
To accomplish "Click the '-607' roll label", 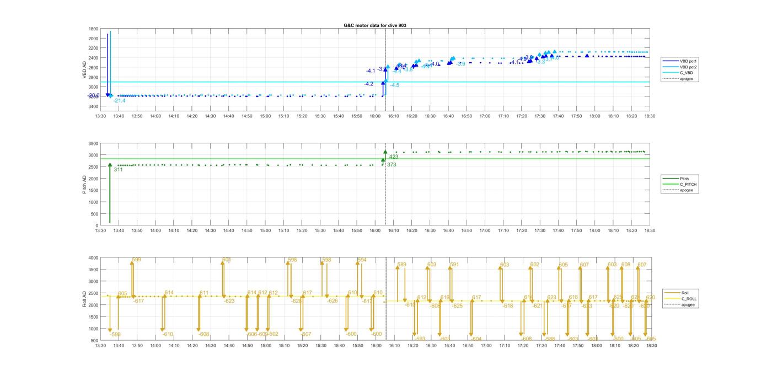I will click(306, 334).
